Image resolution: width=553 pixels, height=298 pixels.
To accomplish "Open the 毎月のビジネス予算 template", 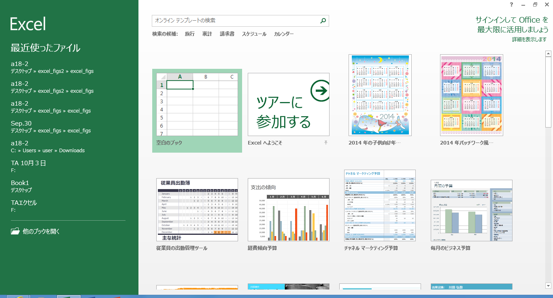I will [472, 211].
